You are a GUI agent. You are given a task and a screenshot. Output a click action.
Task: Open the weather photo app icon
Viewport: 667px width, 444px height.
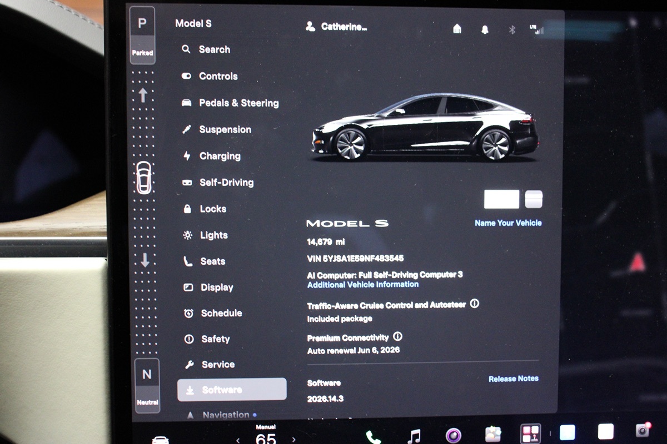(x=493, y=434)
